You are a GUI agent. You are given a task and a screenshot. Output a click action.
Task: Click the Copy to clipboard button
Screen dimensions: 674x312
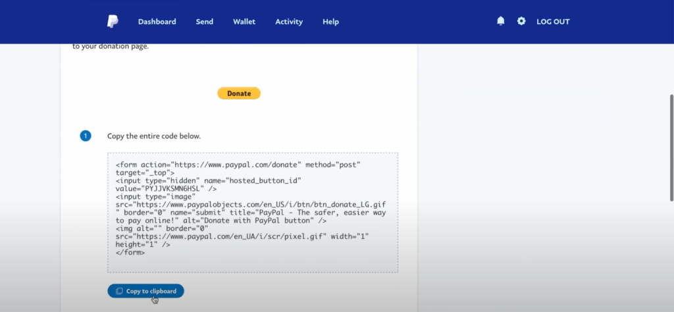[x=145, y=291]
